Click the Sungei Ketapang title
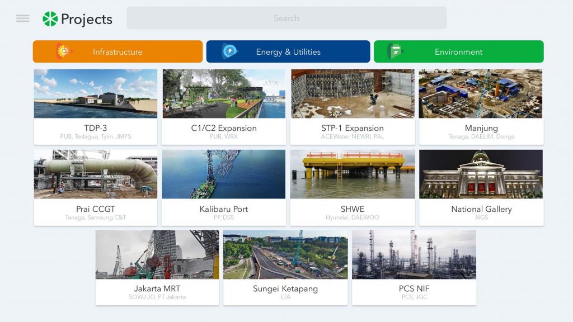 coord(285,289)
